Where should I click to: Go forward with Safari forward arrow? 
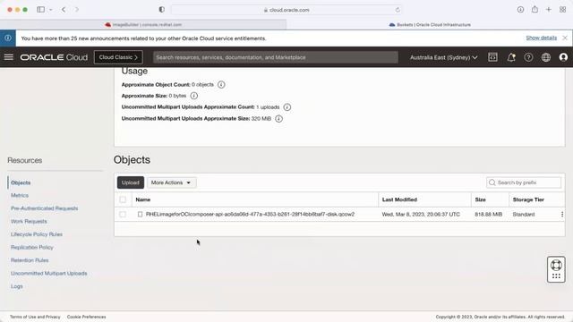[x=77, y=10]
